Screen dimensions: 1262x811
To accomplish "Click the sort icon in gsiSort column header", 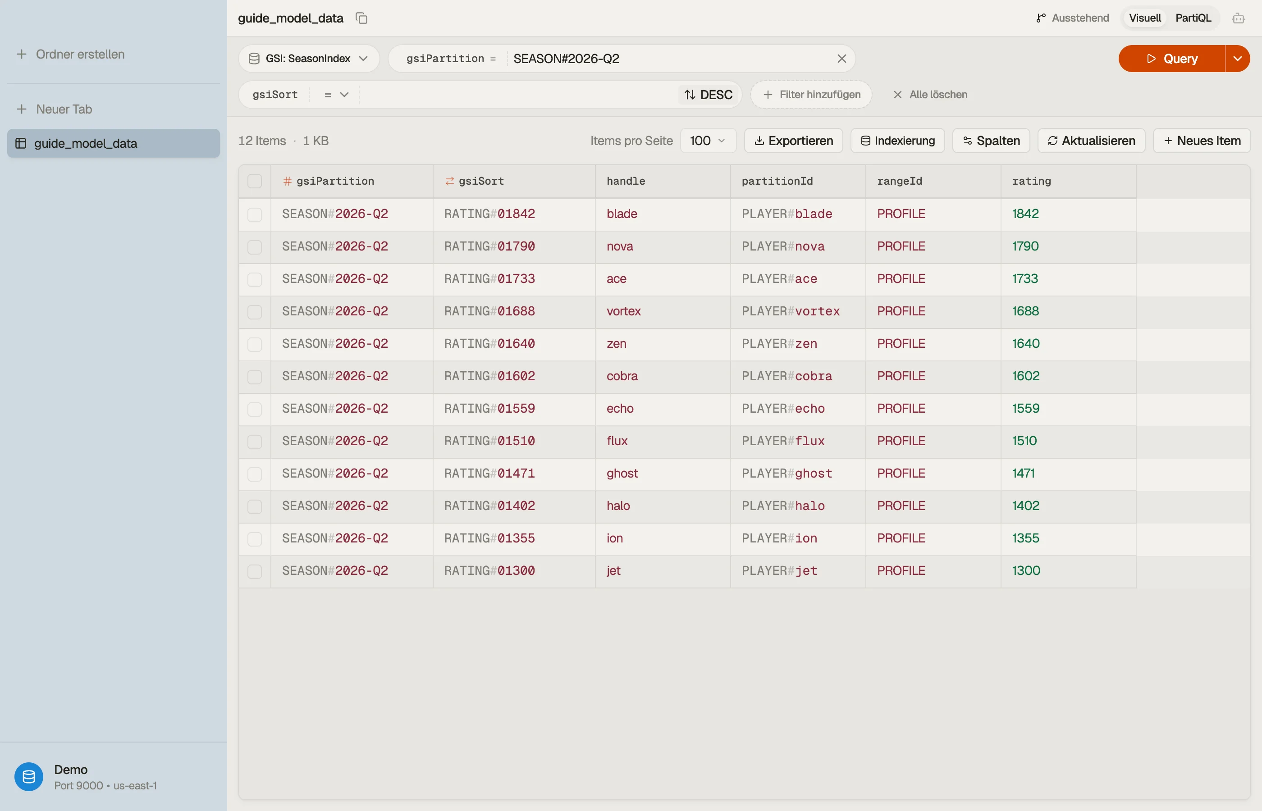I will click(x=449, y=181).
